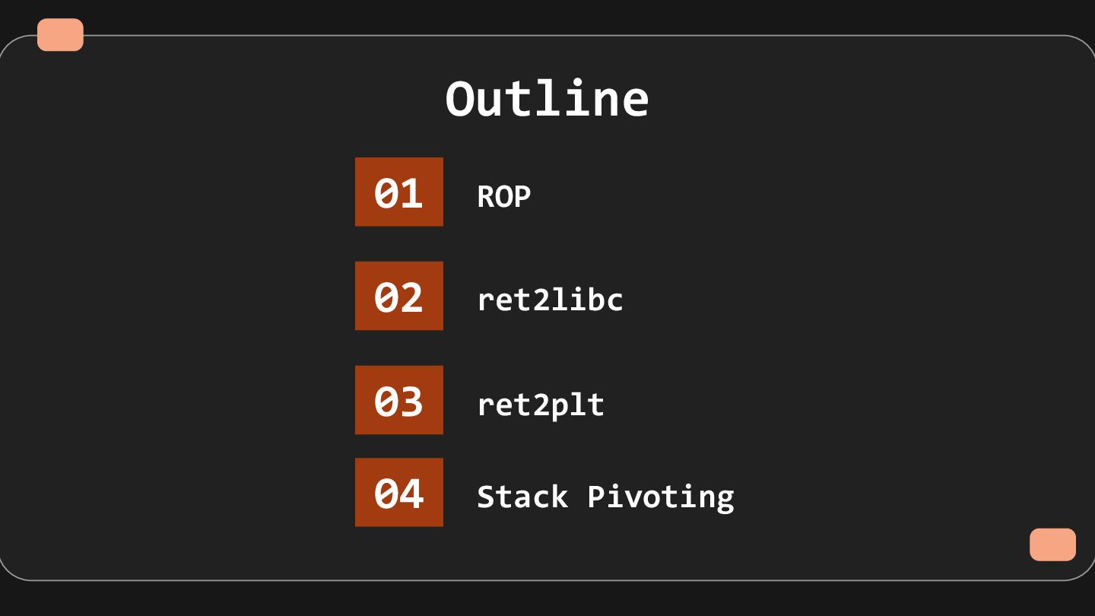Viewport: 1095px width, 616px height.
Task: Click the ret2libc outline item text
Action: (x=549, y=300)
